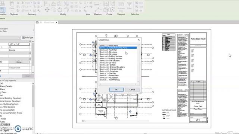Select the Rotate tool

60,10
